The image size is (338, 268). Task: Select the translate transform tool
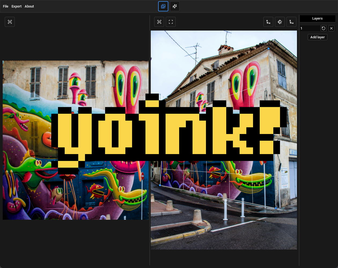pos(268,22)
